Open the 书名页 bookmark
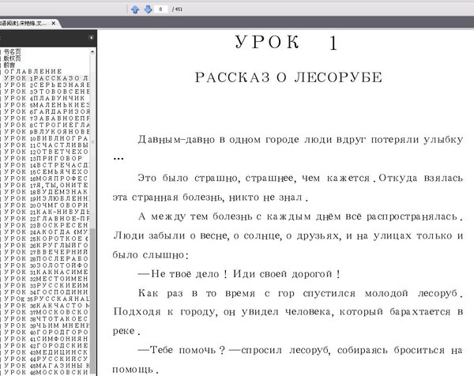This screenshot has height=376, width=474. pos(13,51)
